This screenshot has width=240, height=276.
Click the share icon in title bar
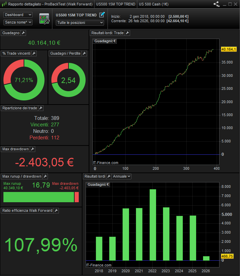click(x=216, y=4)
